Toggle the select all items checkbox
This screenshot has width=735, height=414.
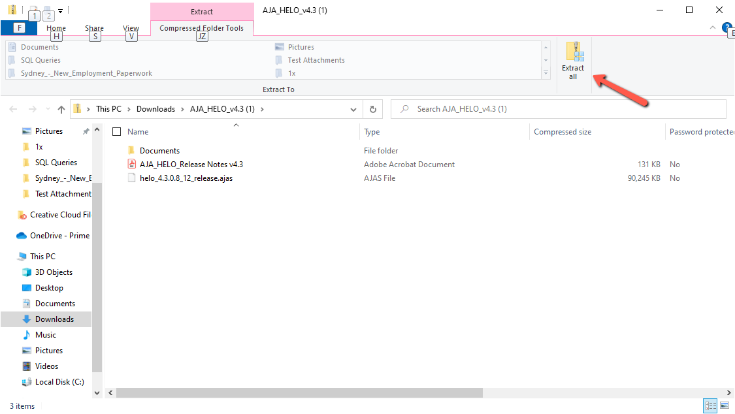[117, 132]
